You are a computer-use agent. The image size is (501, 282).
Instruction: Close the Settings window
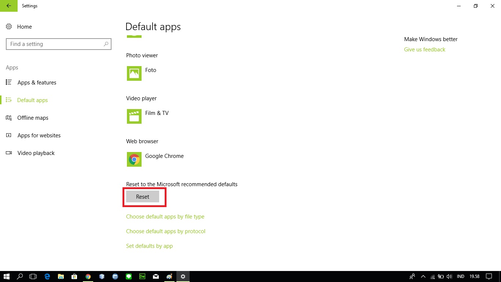(x=493, y=6)
